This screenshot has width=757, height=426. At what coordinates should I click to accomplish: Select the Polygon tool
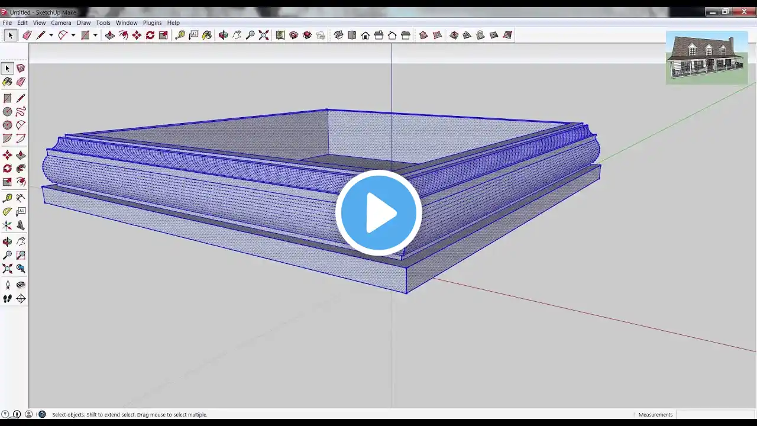(x=7, y=125)
